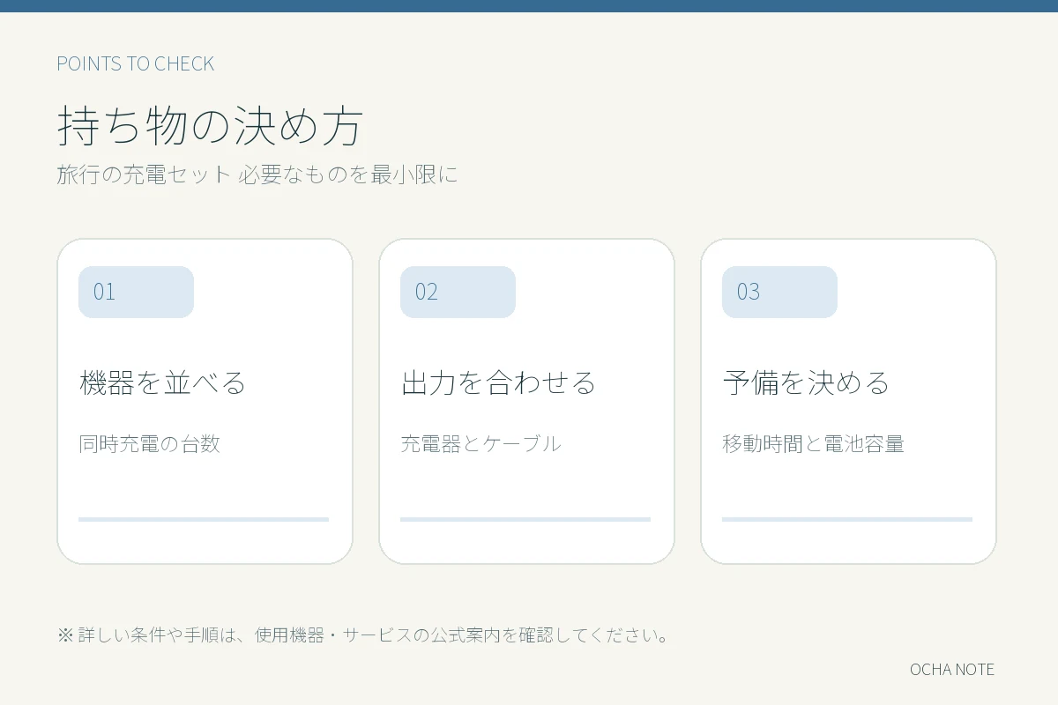Click the subtitle 旅行の充電セット 必要なものを最小限に
This screenshot has width=1058, height=705.
(x=257, y=174)
